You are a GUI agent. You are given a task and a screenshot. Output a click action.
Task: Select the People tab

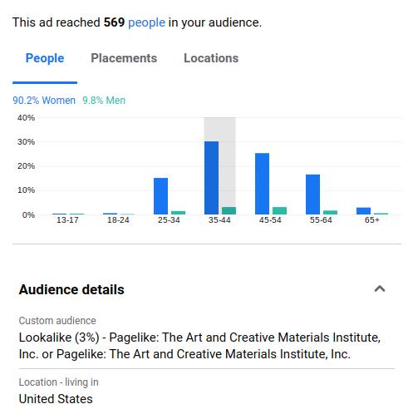tap(45, 58)
